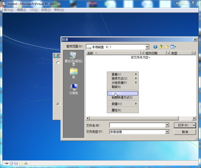Click the shared folder status bar icon
Viewport: 201px width, 168px height.
[21, 163]
